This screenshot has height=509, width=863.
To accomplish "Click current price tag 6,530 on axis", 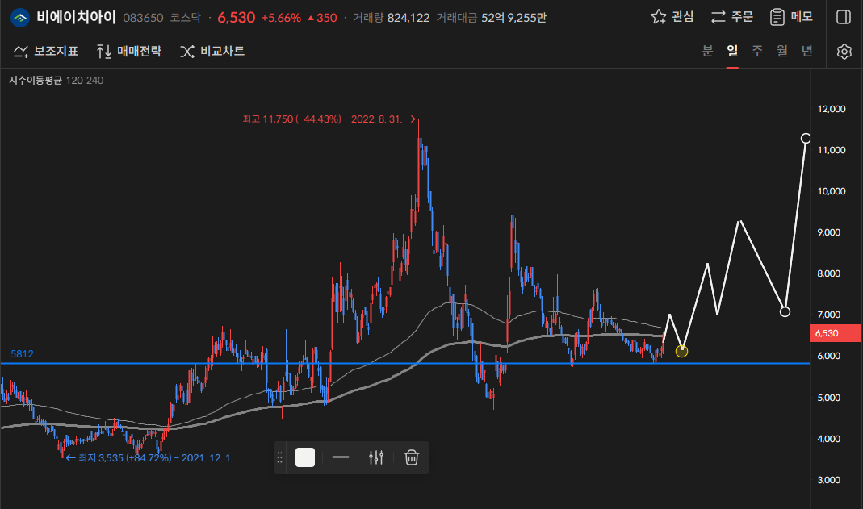I will [835, 333].
